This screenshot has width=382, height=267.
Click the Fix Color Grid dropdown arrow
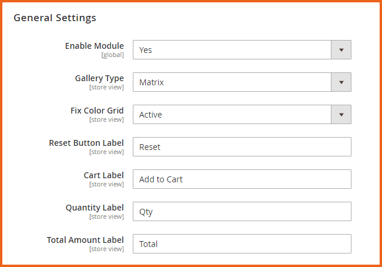(x=341, y=115)
